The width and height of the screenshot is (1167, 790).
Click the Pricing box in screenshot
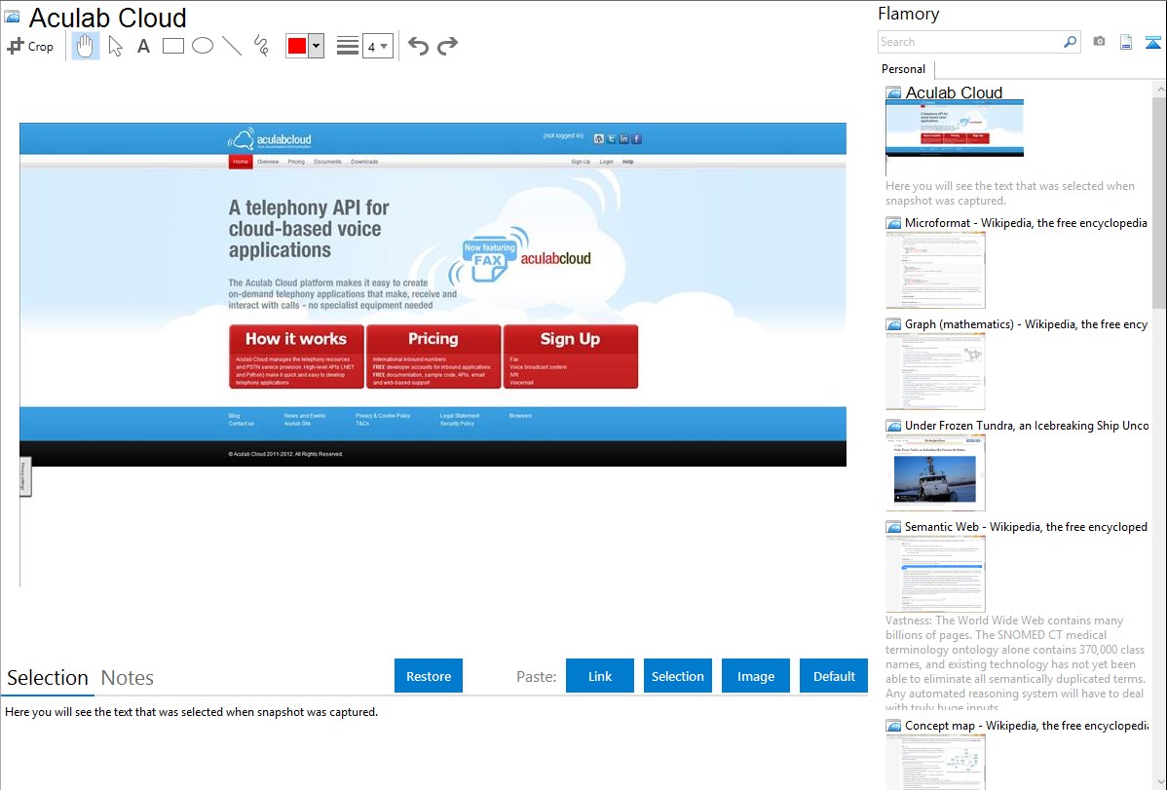[433, 356]
